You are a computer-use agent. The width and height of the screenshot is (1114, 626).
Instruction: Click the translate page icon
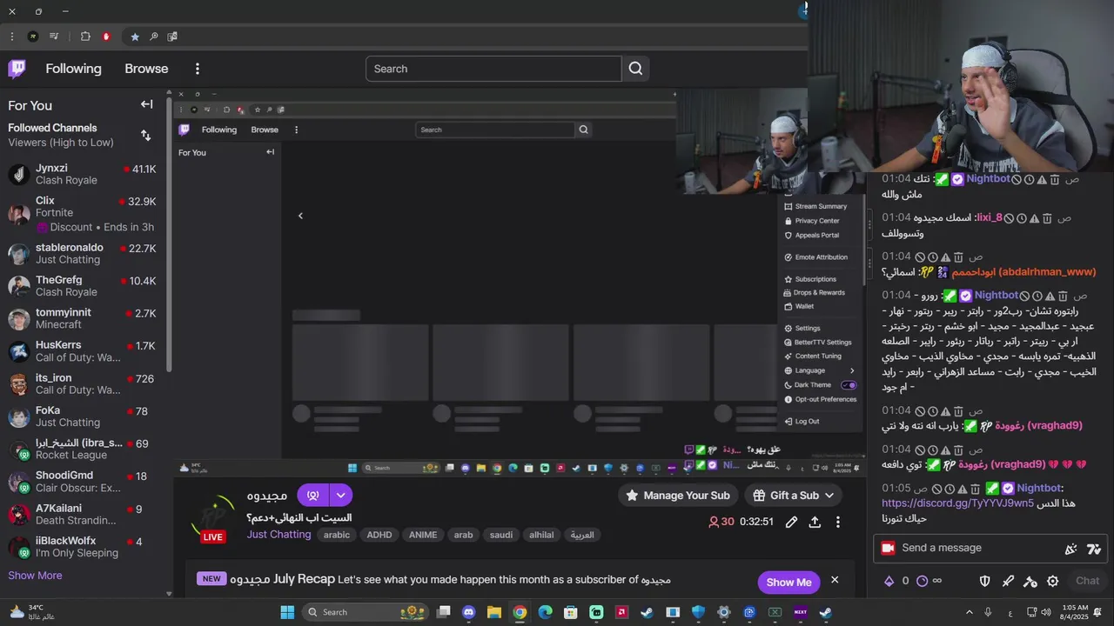click(172, 37)
